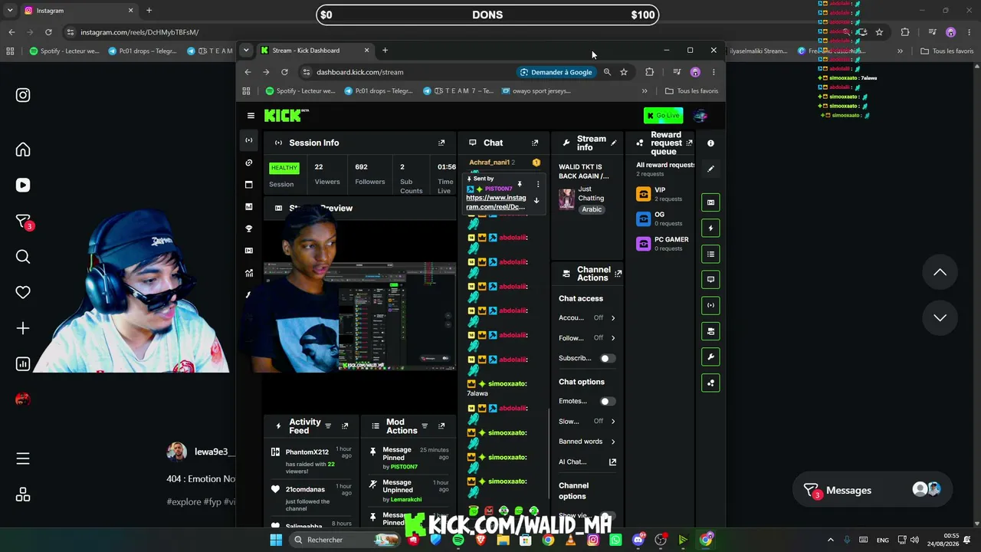This screenshot has width=981, height=552.
Task: Filter the Activity Feed events
Action: 328,426
